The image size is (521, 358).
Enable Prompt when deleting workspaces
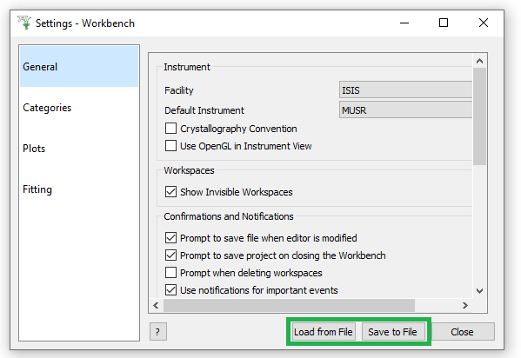170,273
